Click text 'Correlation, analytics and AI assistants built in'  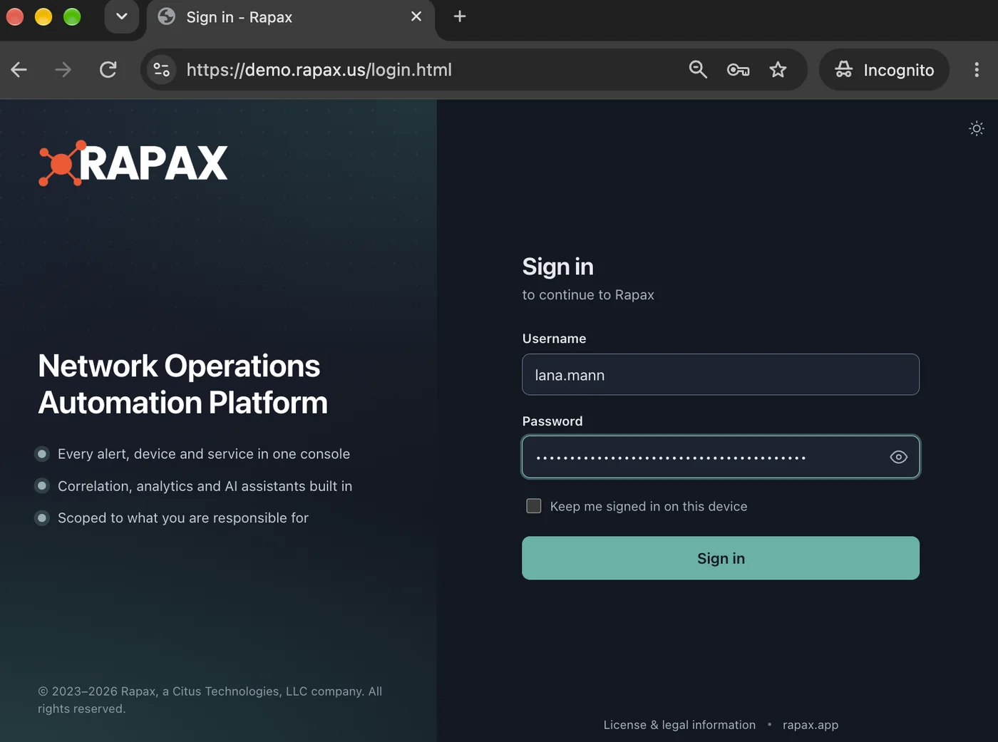205,486
